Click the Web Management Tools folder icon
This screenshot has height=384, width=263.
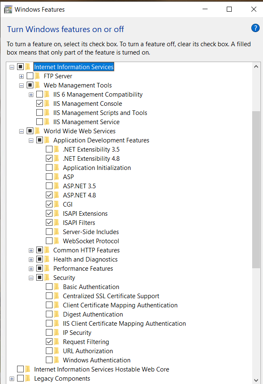pyautogui.click(x=37, y=85)
